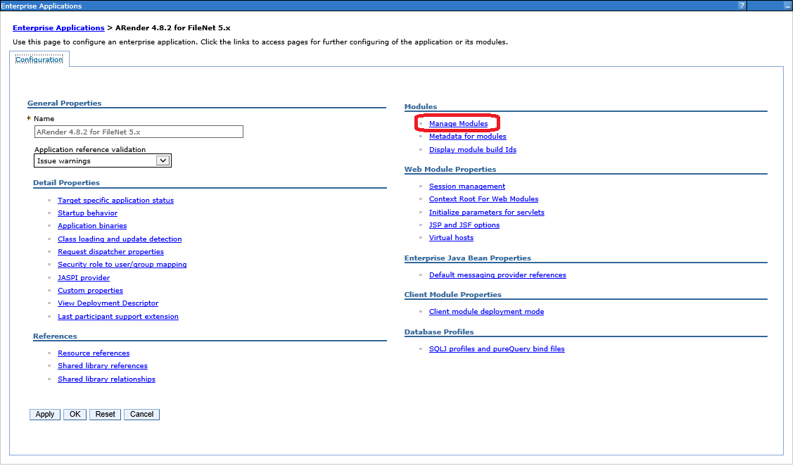Open SQLJ profiles and pureQuery bind files
The width and height of the screenshot is (795, 466).
tap(497, 349)
